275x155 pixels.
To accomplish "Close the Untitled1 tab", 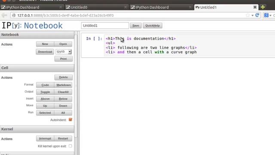I will [255, 7].
